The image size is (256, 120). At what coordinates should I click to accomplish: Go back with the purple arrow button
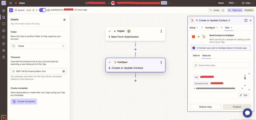11,10
